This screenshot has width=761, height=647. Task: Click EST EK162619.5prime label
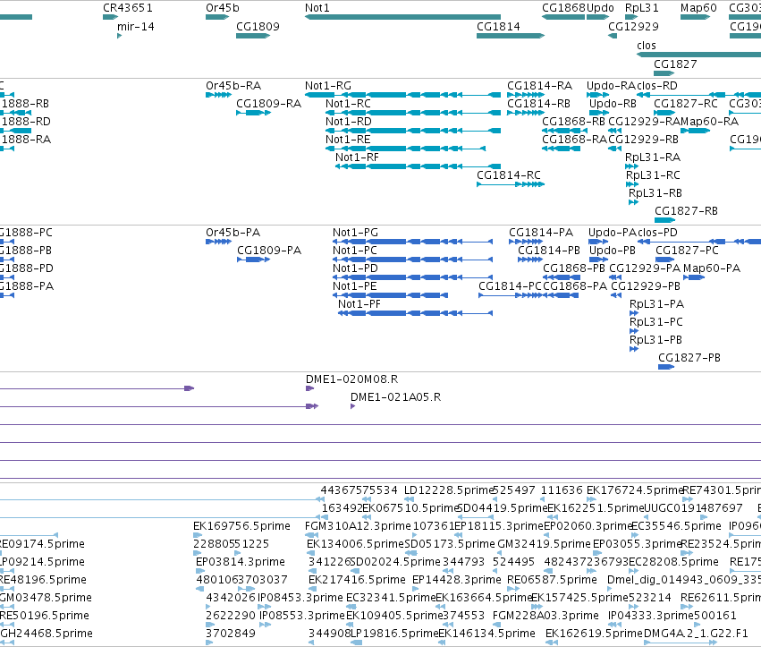pyautogui.click(x=594, y=633)
